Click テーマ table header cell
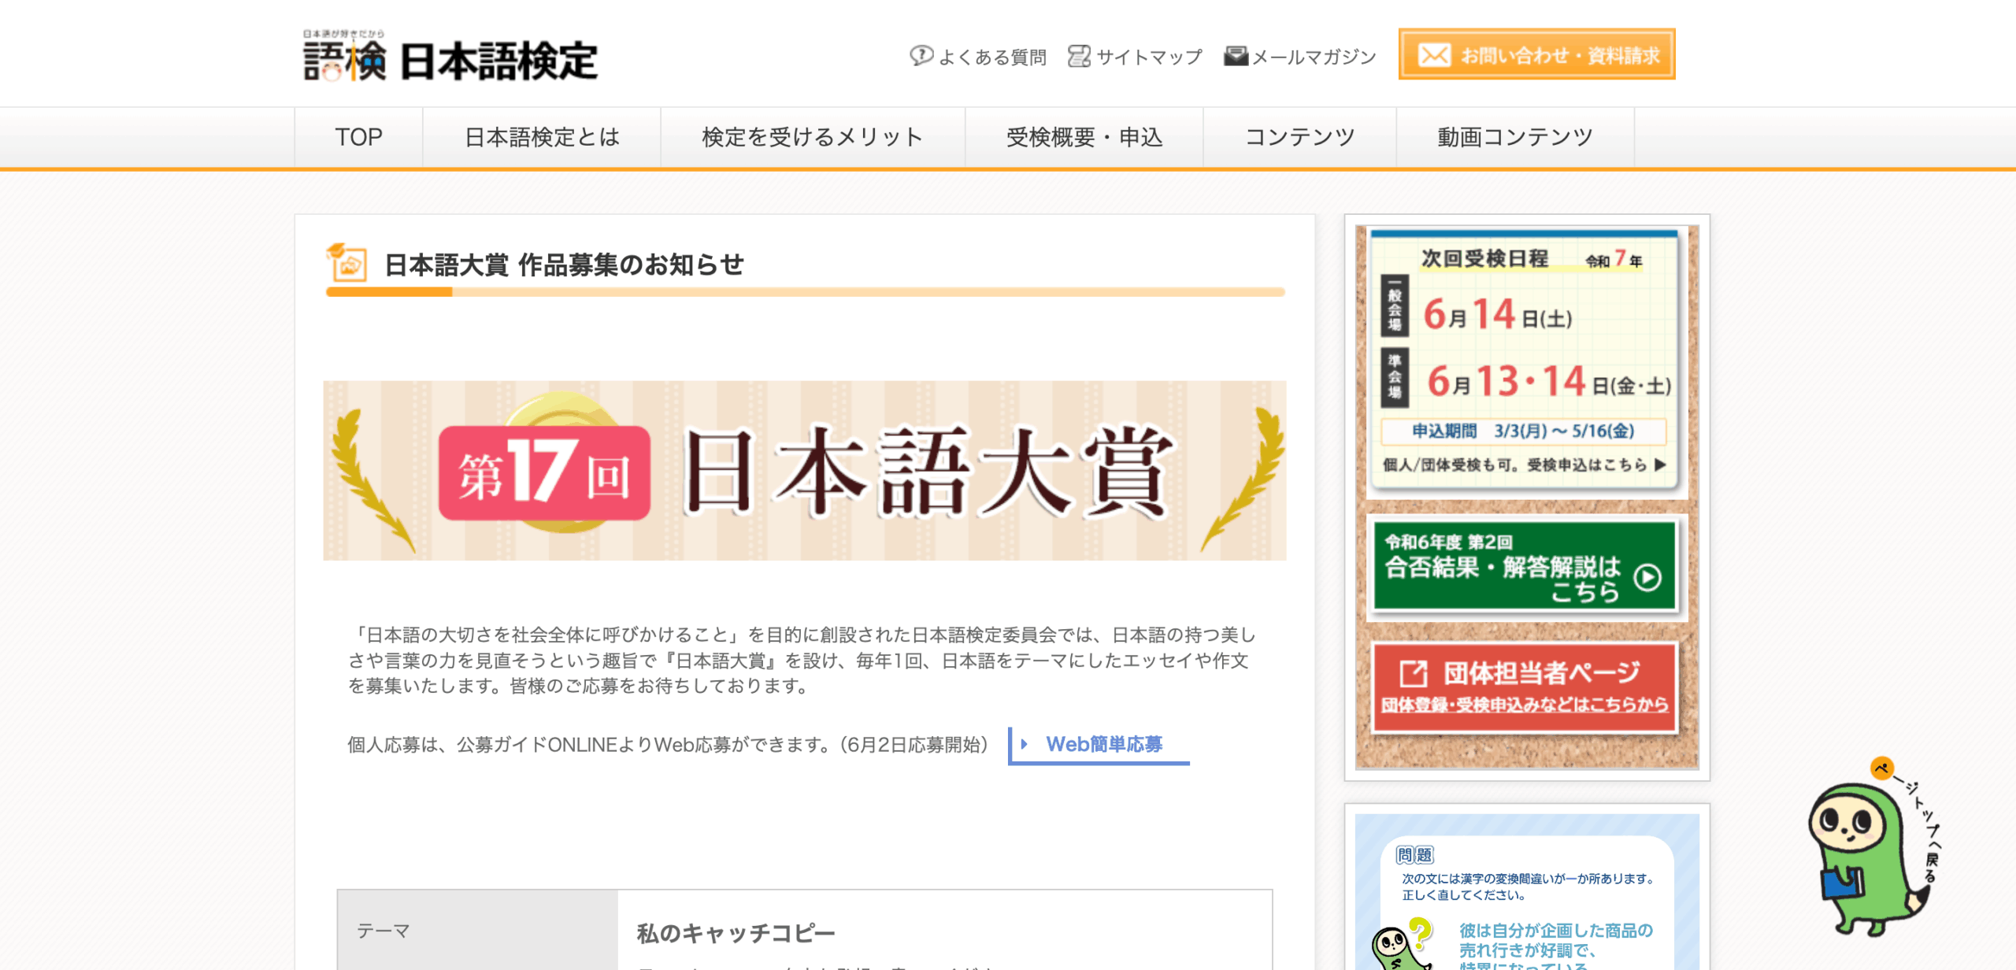Image resolution: width=2016 pixels, height=970 pixels. [x=477, y=930]
